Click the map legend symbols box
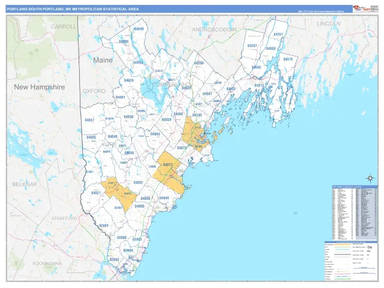384x288 pixels. (351, 260)
